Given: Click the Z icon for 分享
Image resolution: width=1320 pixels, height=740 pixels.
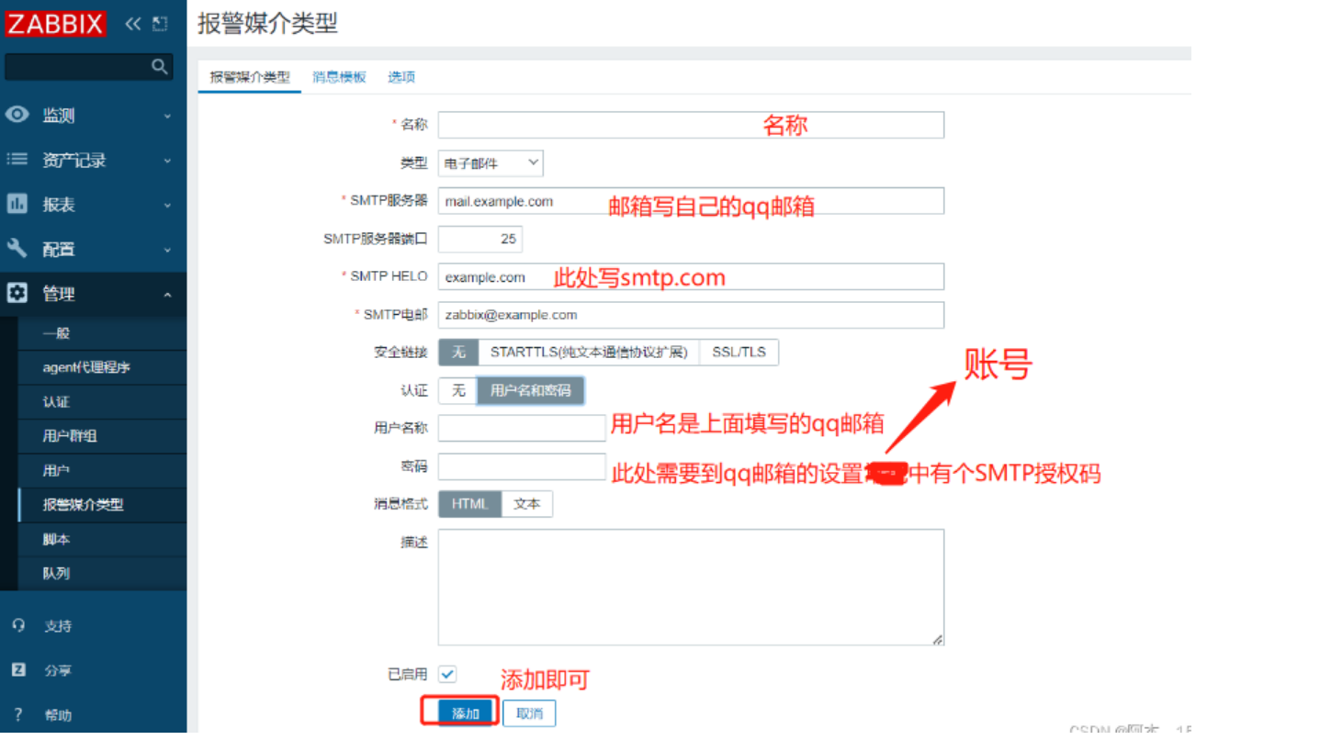Looking at the screenshot, I should (x=17, y=670).
